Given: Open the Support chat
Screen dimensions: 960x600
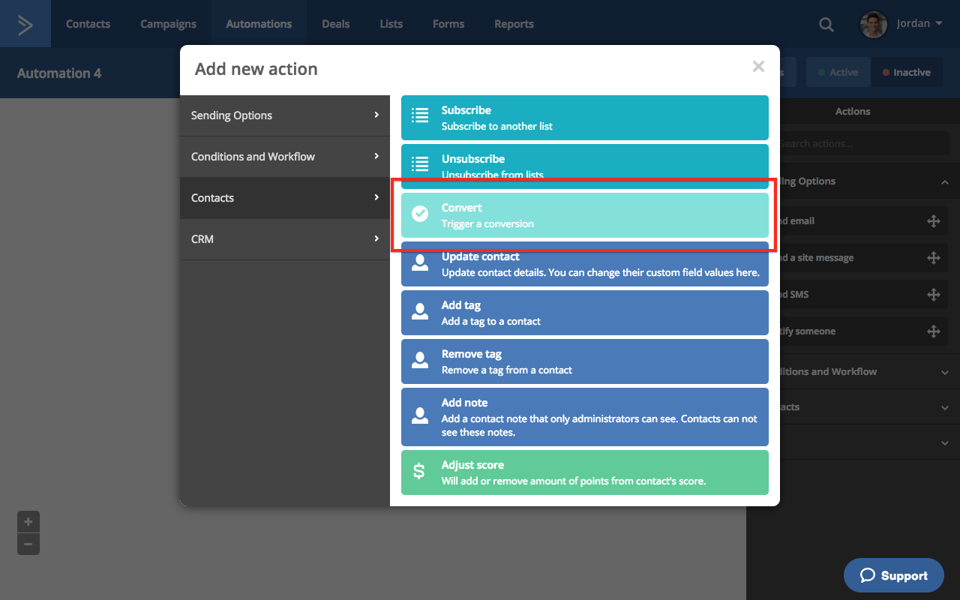Looking at the screenshot, I should pyautogui.click(x=893, y=575).
